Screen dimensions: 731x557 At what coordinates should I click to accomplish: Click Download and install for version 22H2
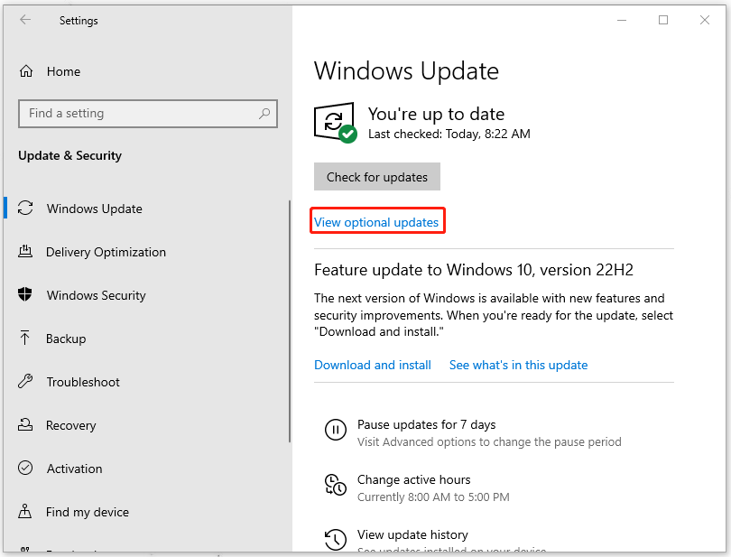pos(372,365)
